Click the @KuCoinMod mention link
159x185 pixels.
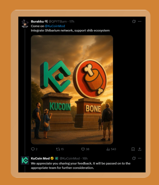click(55, 26)
